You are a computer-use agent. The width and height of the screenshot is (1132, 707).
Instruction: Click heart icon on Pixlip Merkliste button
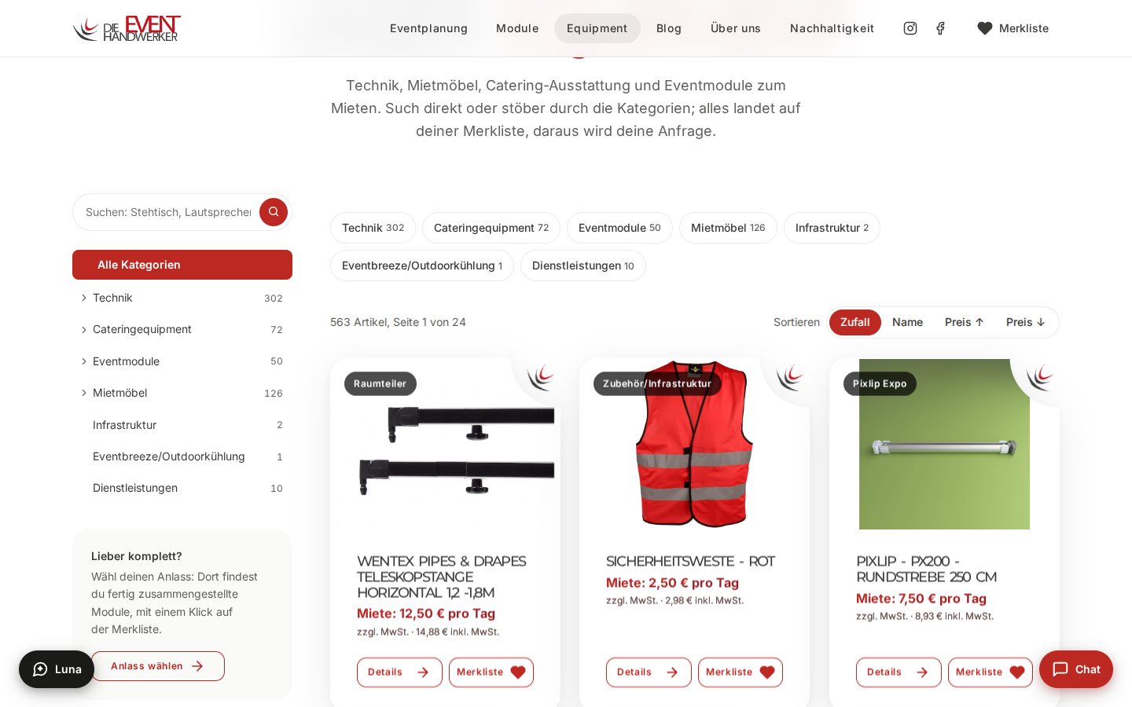coord(1017,672)
